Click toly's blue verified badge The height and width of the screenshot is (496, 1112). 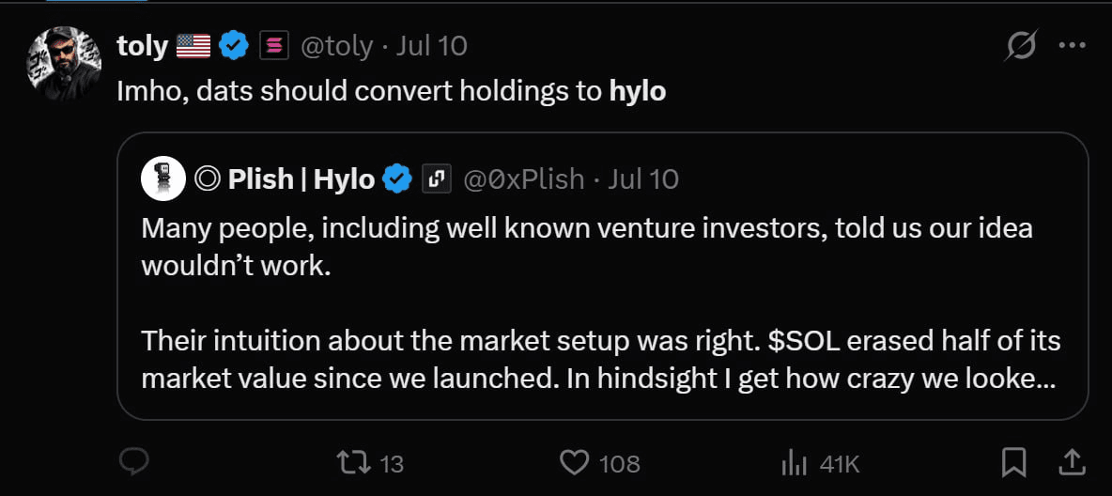pyautogui.click(x=233, y=46)
